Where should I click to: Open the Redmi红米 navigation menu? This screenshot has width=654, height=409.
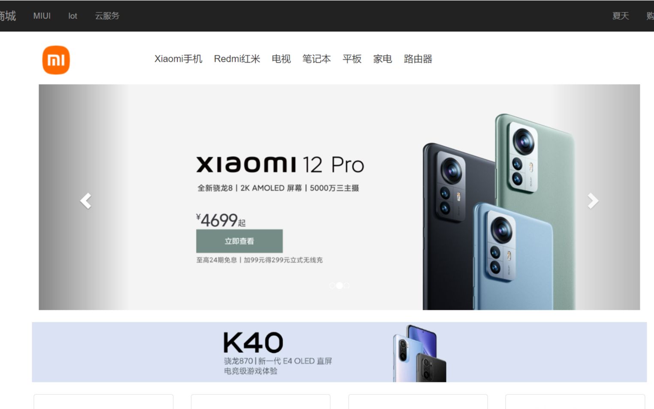point(237,59)
